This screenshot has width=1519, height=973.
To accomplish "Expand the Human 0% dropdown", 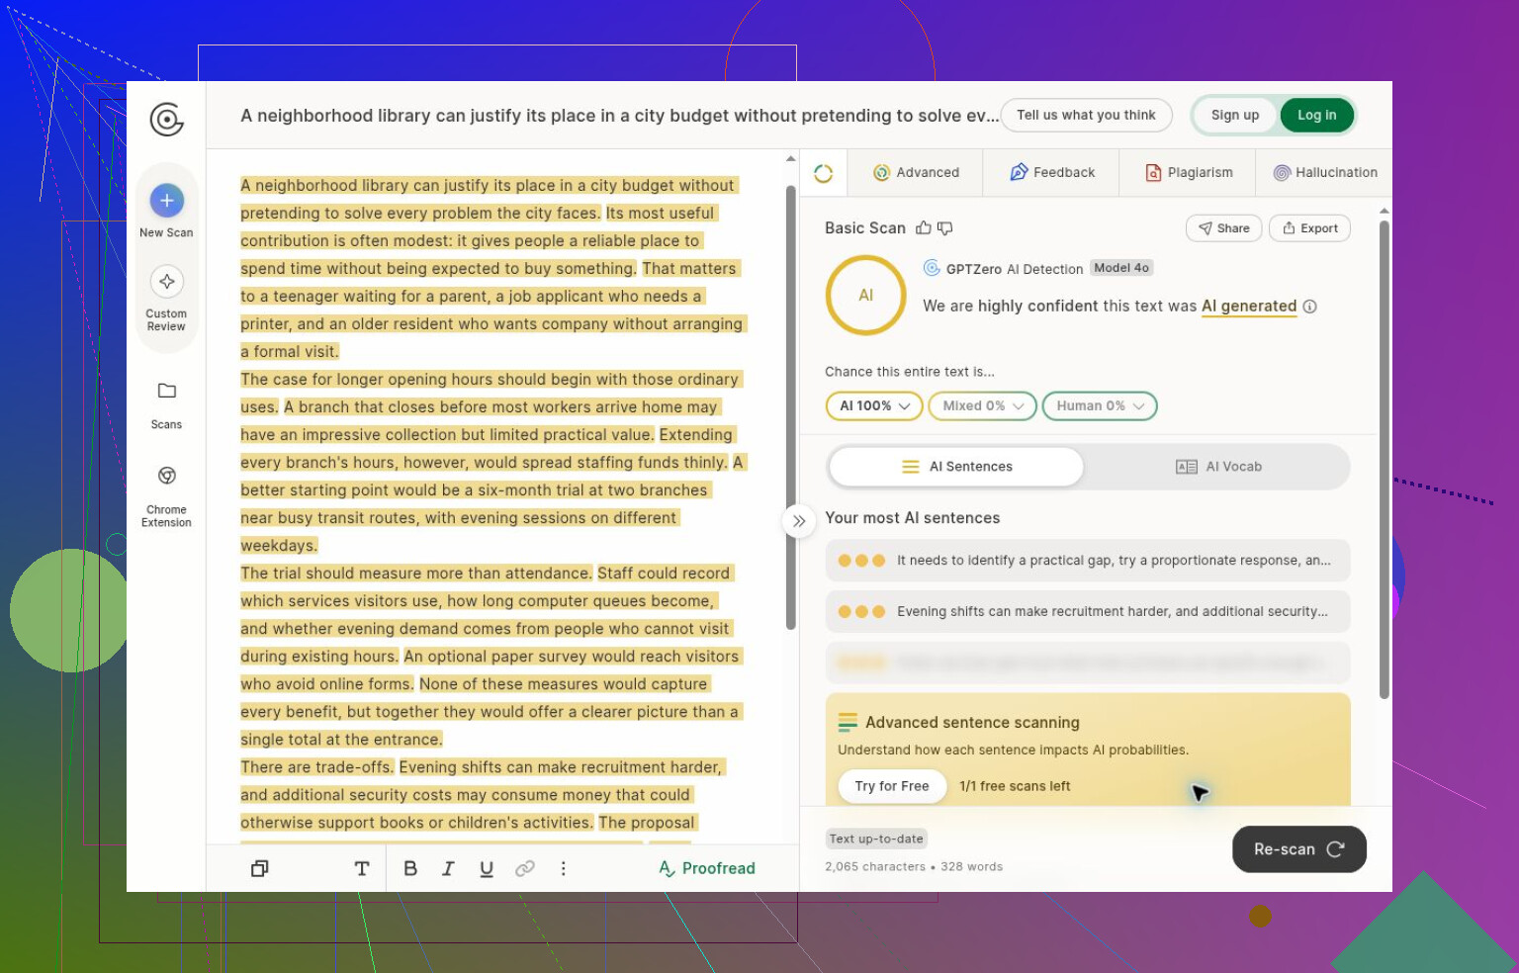I will (x=1100, y=406).
